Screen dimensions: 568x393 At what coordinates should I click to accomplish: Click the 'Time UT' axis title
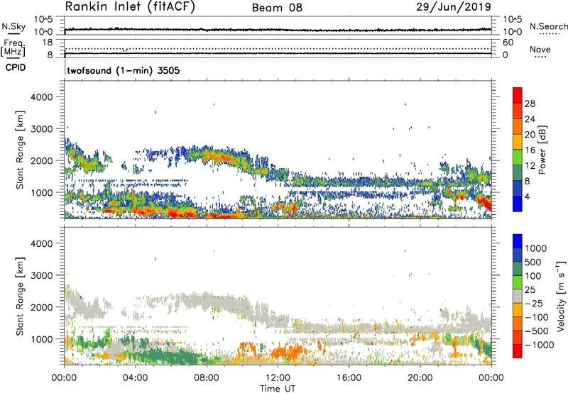pos(278,389)
